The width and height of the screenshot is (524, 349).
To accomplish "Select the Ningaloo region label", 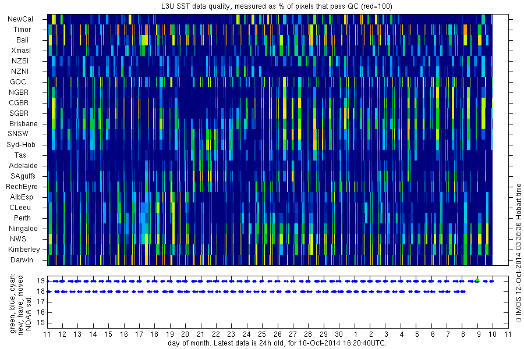I will pos(23,229).
